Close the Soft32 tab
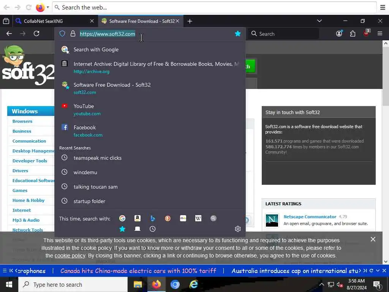This screenshot has height=292, width=389. pos(177,21)
